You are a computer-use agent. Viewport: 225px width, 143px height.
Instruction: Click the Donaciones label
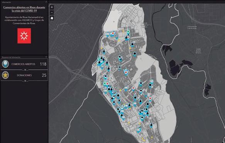pyautogui.click(x=24, y=75)
